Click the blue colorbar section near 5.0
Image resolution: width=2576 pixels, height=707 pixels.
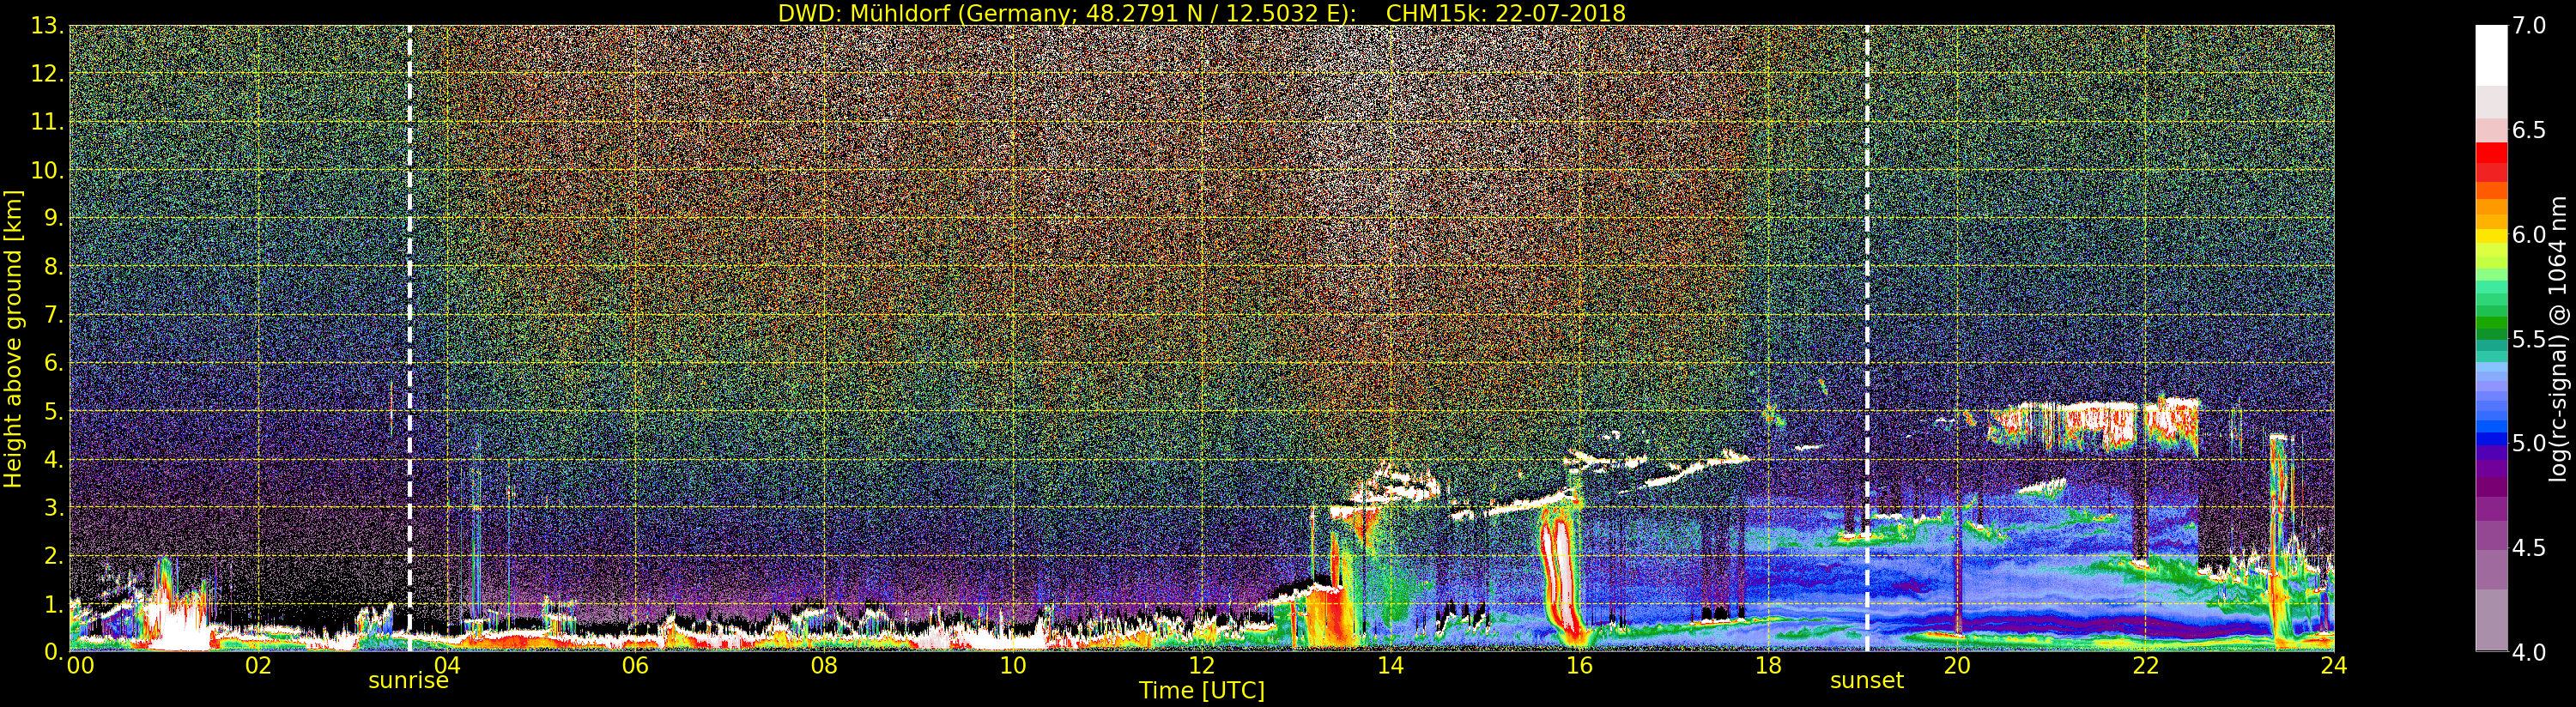point(2491,438)
